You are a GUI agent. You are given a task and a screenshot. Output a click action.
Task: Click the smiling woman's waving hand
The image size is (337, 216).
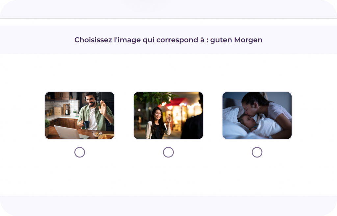point(169,118)
